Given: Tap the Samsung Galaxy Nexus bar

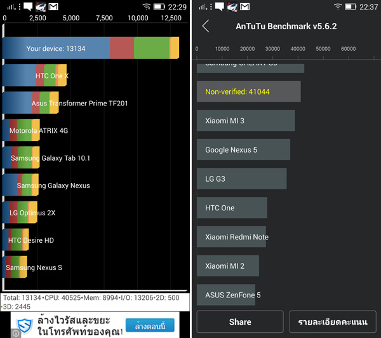Looking at the screenshot, I should (20, 185).
